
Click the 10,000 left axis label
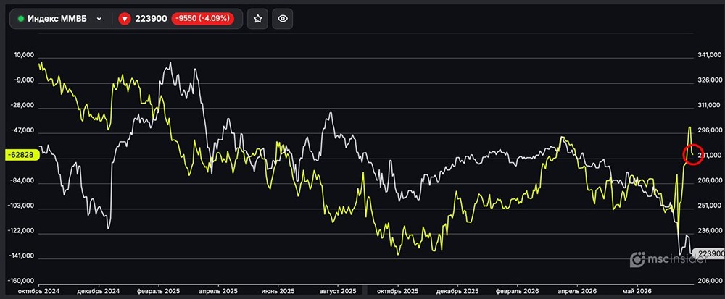coord(25,55)
